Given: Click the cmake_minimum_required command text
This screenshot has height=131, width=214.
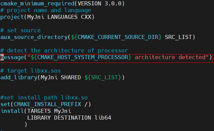Looking at the screenshot, I should click(x=37, y=3).
